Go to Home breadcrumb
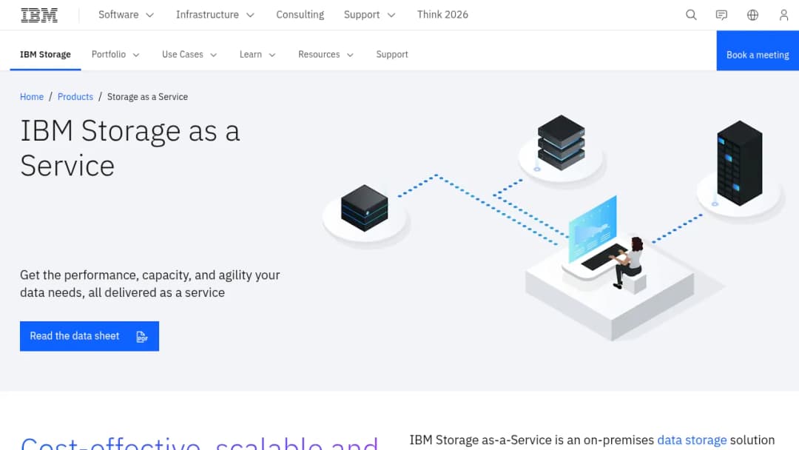Viewport: 799px width, 450px height. (x=32, y=97)
